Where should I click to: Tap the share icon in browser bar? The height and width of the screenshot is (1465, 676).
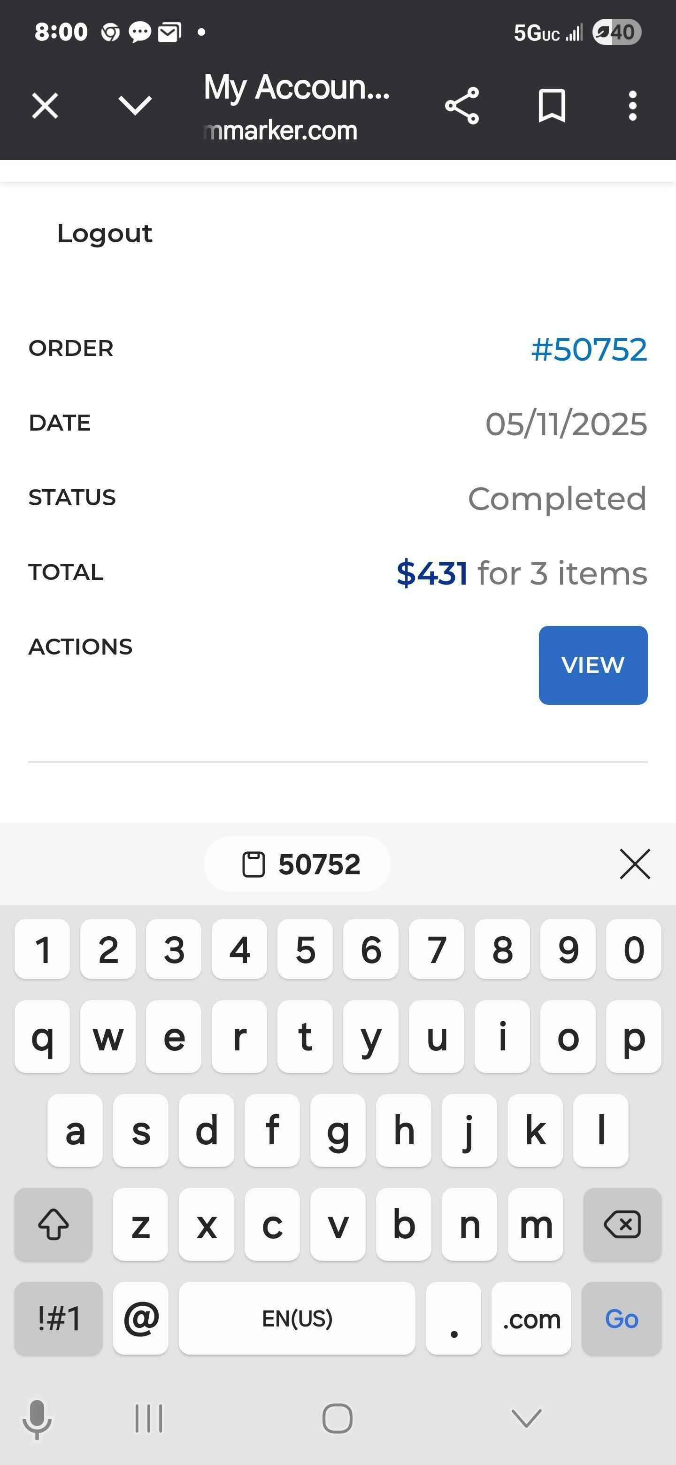tap(461, 106)
